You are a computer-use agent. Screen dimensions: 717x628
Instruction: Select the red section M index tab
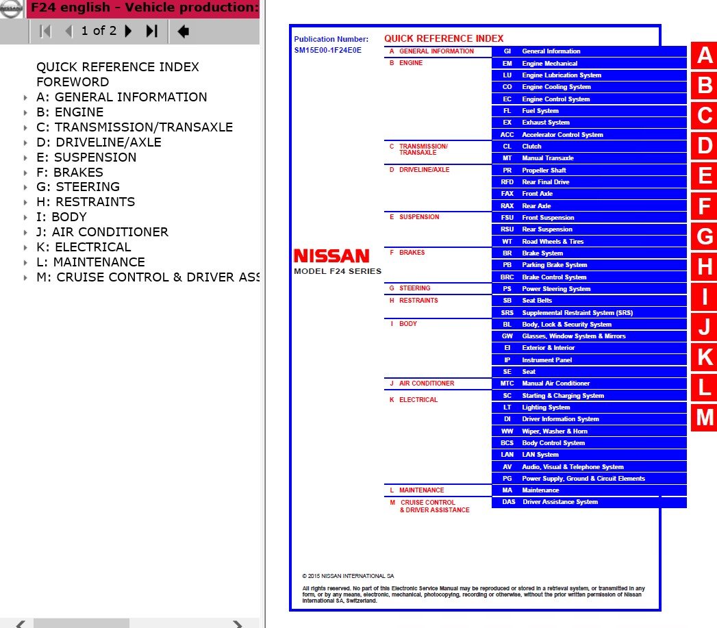(704, 418)
